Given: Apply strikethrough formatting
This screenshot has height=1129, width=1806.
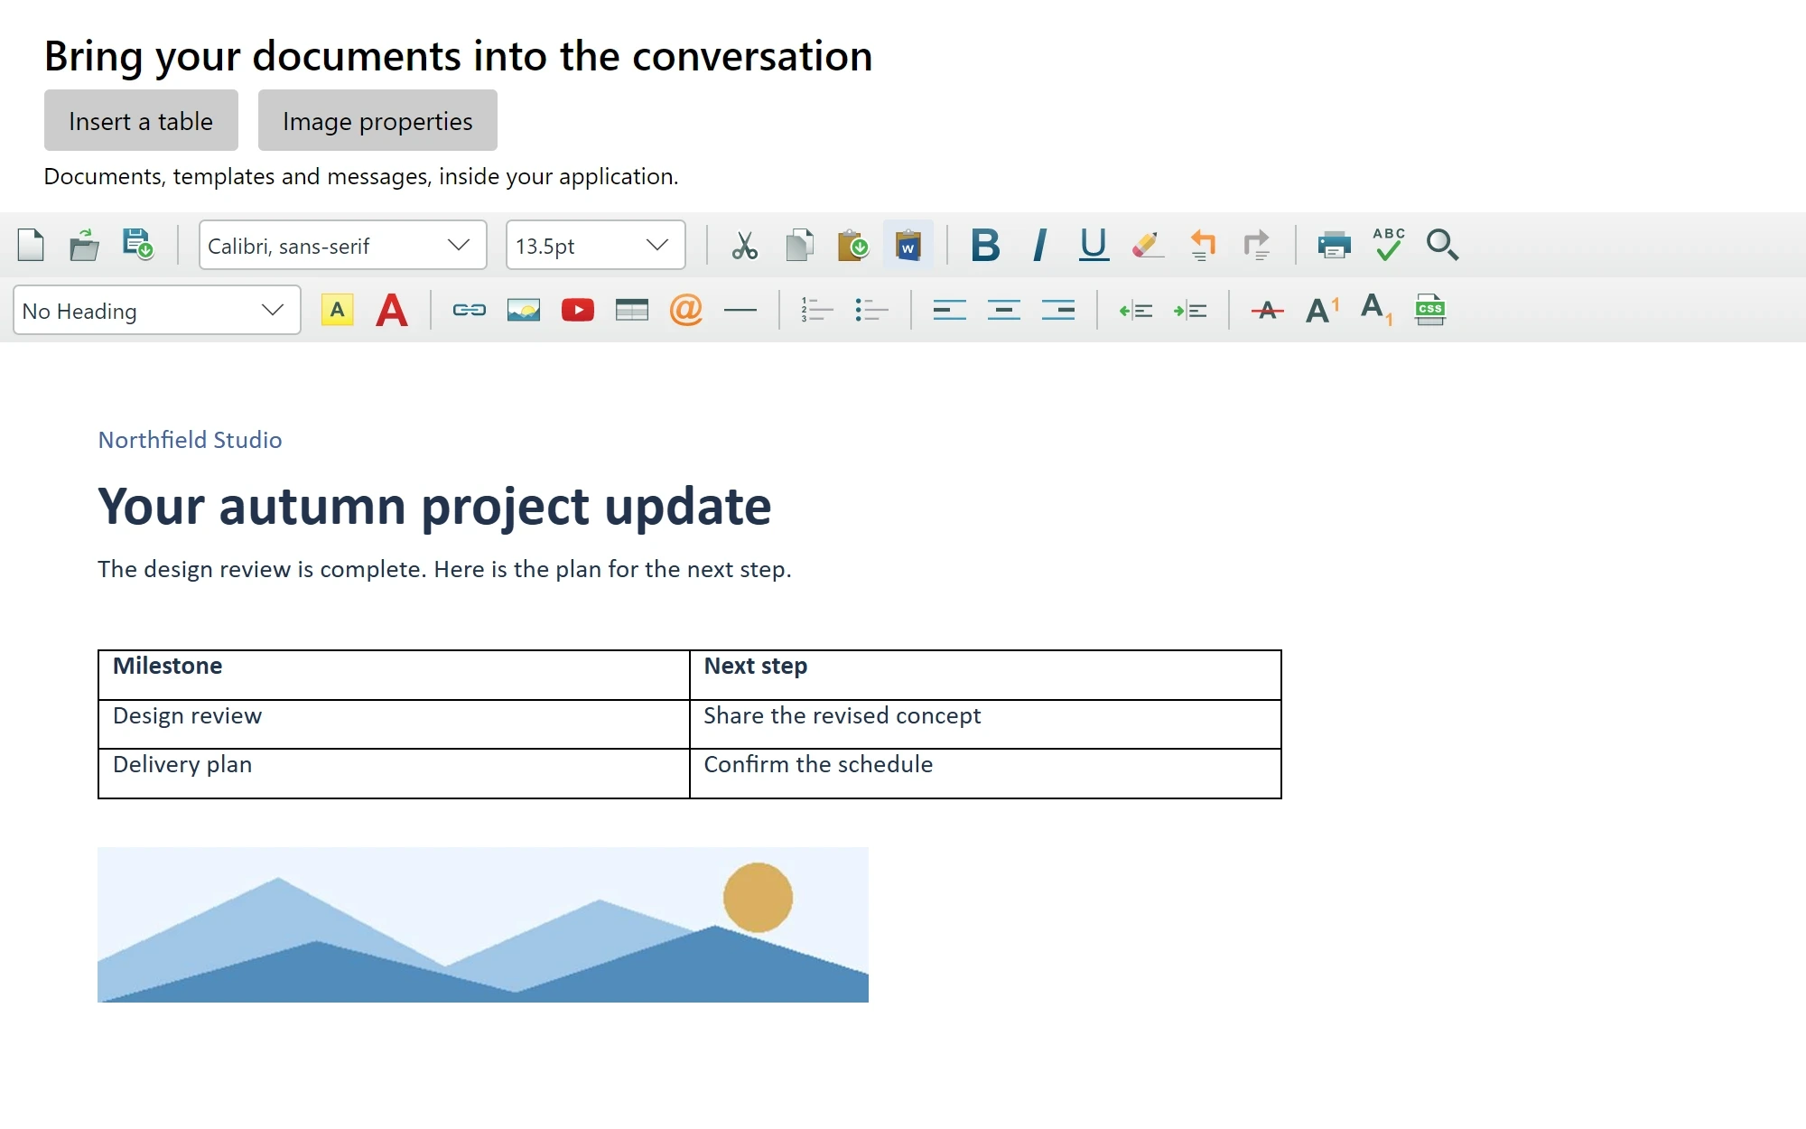Looking at the screenshot, I should (1268, 310).
